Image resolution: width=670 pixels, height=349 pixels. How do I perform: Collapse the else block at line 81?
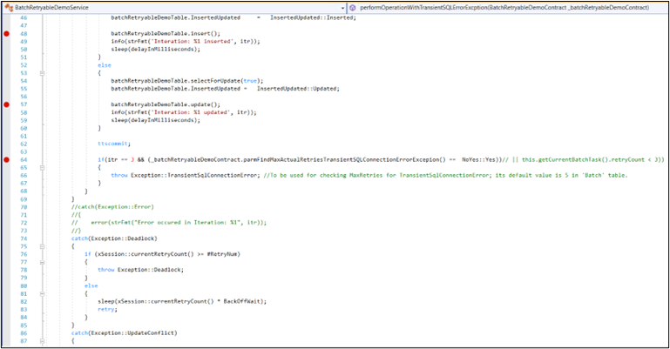point(42,294)
